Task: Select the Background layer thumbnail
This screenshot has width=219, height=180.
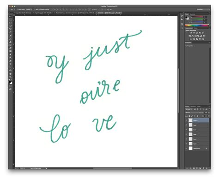Action: coord(191,149)
